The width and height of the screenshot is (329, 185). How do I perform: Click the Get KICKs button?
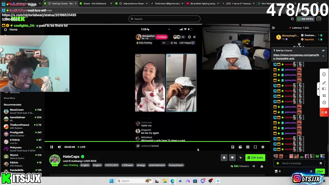coord(305,19)
